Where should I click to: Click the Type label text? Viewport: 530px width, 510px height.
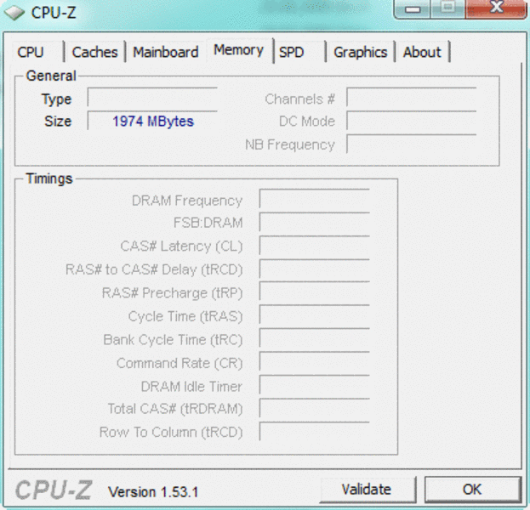pos(56,99)
